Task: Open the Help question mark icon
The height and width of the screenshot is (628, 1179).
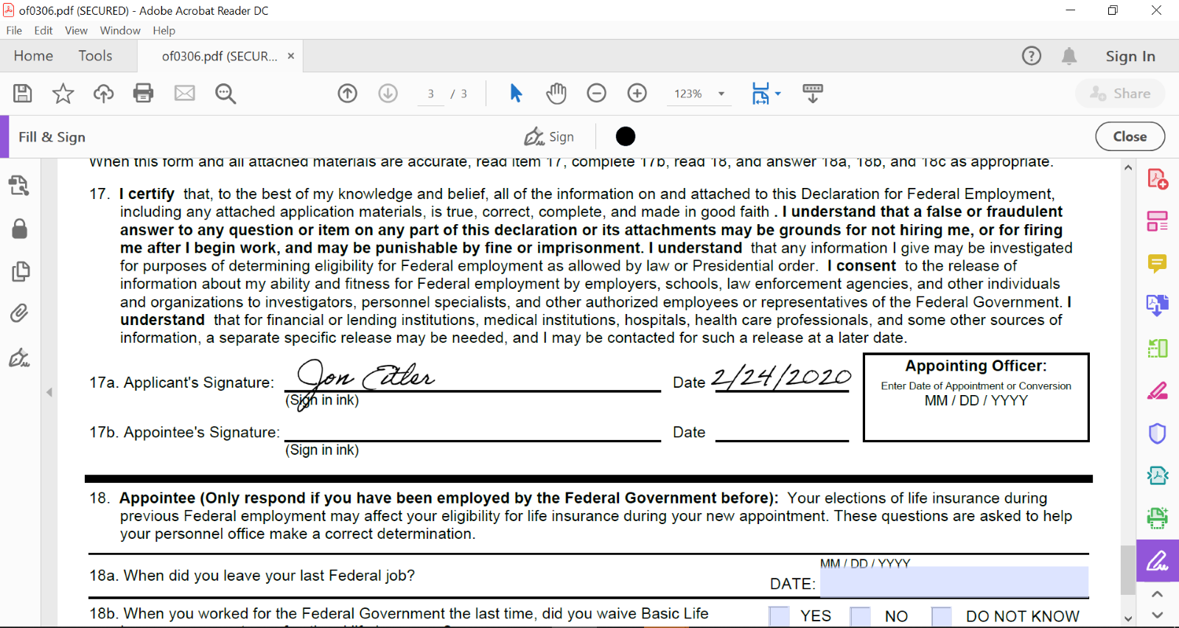Action: click(x=1032, y=56)
